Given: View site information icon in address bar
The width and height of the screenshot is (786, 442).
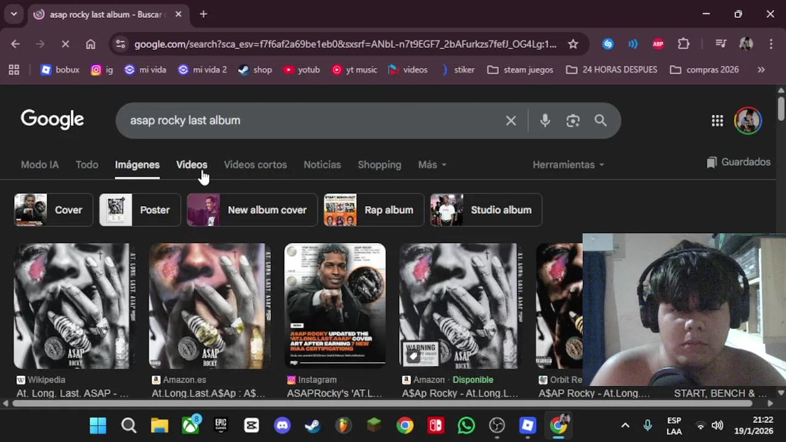Looking at the screenshot, I should tap(120, 44).
